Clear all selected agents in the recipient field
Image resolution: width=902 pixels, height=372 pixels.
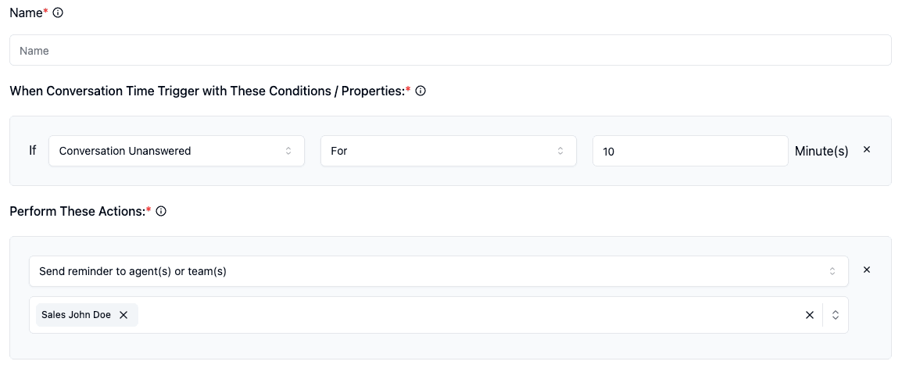tap(810, 315)
